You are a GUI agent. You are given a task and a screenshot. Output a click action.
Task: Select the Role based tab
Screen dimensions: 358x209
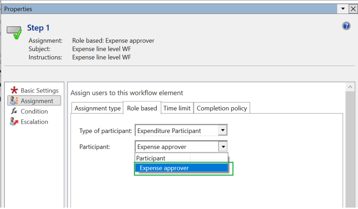tap(142, 108)
